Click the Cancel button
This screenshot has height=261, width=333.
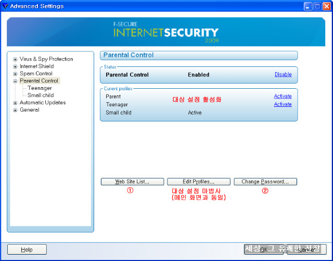pos(306,250)
